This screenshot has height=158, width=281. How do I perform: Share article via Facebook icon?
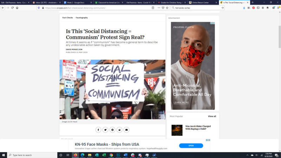pos(98,130)
